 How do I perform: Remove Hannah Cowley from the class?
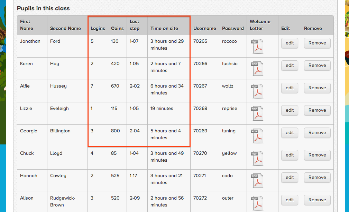(x=317, y=178)
